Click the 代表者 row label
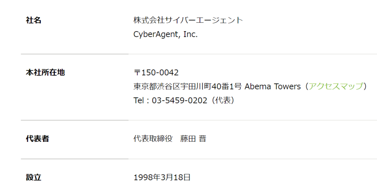Image resolution: width=377 pixels, height=187 pixels. 37,139
